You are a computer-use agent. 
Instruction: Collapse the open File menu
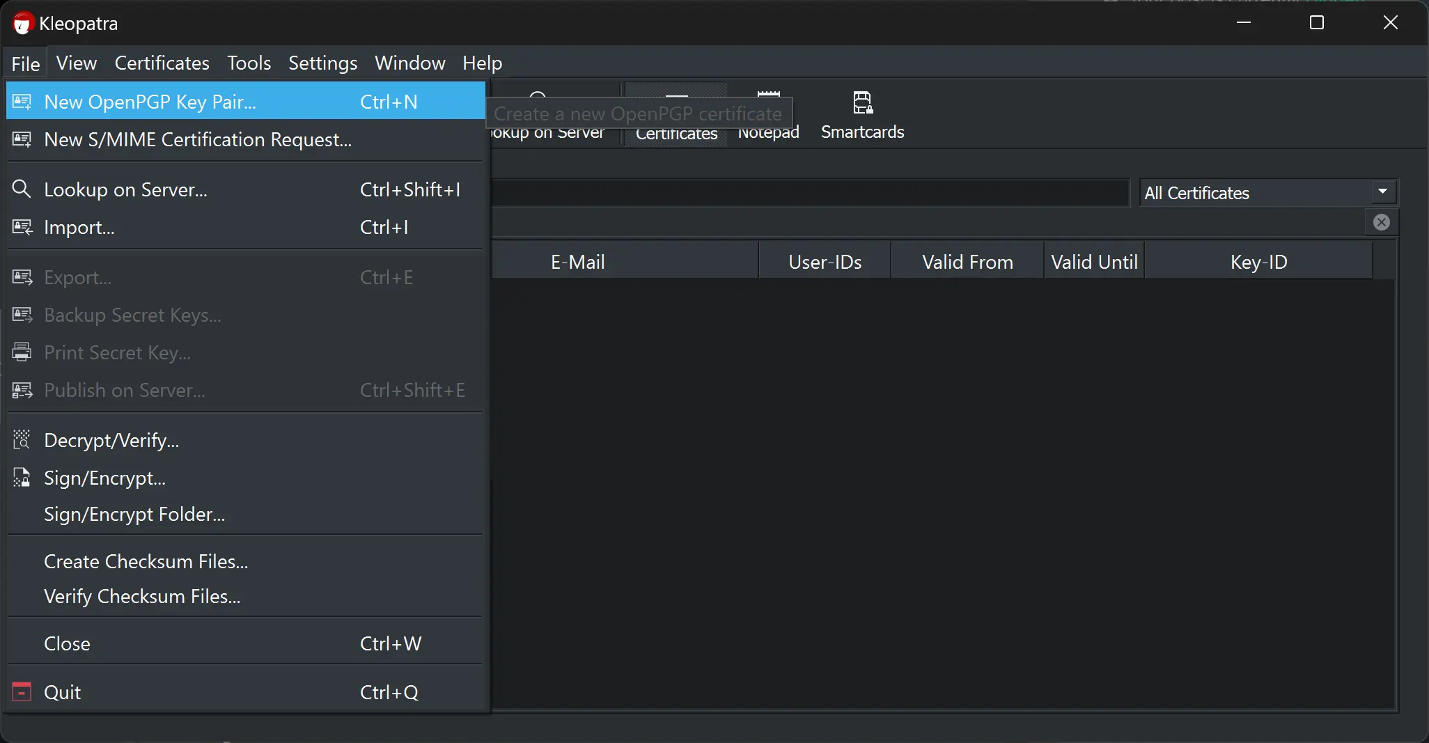point(26,63)
